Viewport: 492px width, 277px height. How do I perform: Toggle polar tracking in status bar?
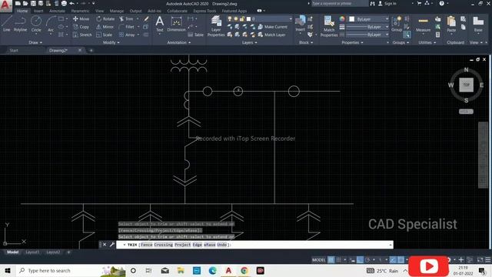(367, 260)
